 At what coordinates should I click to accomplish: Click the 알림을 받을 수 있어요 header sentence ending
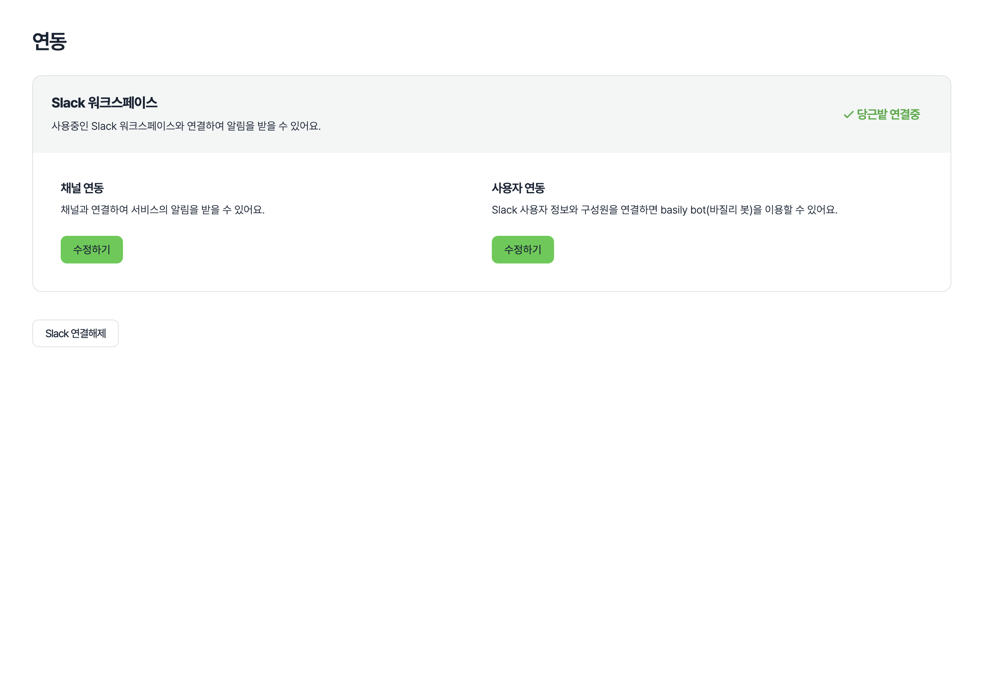click(274, 126)
